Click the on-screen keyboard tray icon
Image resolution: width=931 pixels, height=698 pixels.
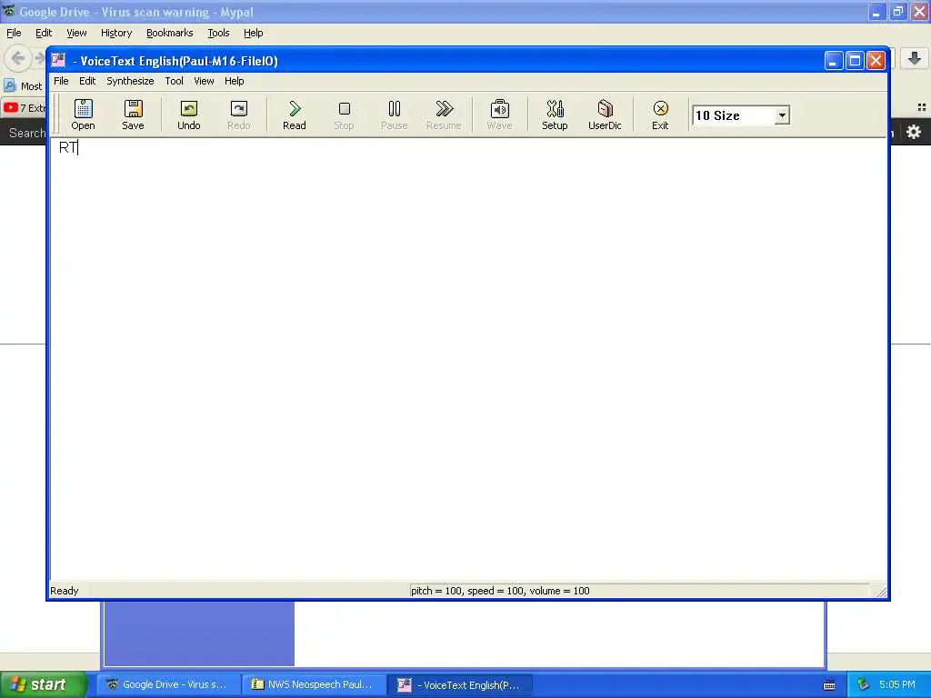pos(829,685)
